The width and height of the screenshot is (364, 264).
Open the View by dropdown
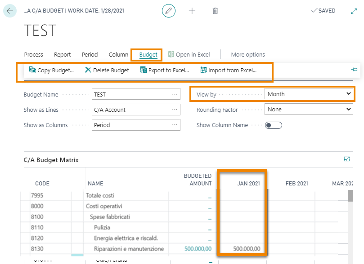309,94
